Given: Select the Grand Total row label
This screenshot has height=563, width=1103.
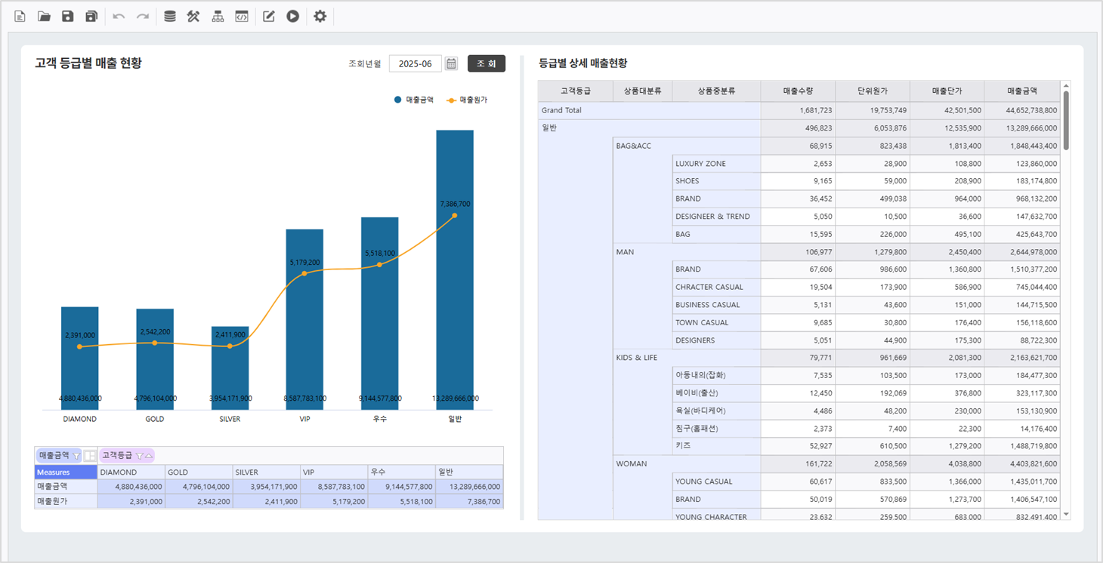Looking at the screenshot, I should click(650, 110).
